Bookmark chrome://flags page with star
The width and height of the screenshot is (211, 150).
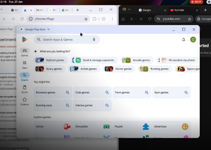click(86, 19)
